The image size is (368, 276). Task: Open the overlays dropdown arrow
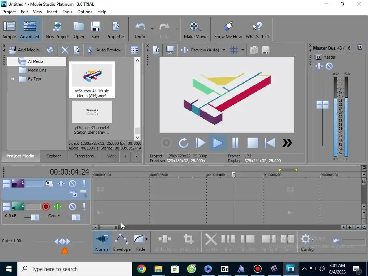click(x=243, y=50)
